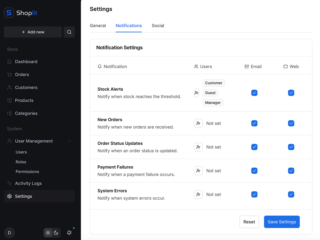The image size is (320, 240).
Task: Click the Activity Logs icon
Action: click(9, 183)
